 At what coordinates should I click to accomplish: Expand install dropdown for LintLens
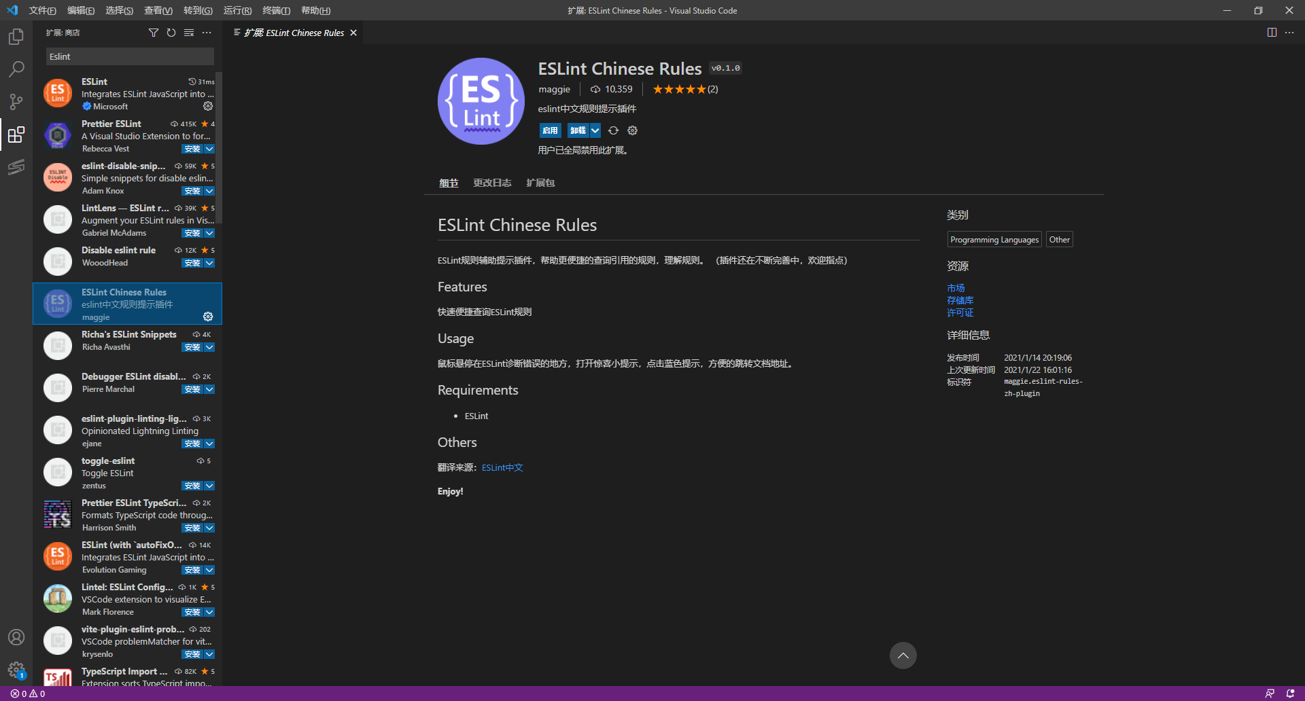click(x=209, y=233)
